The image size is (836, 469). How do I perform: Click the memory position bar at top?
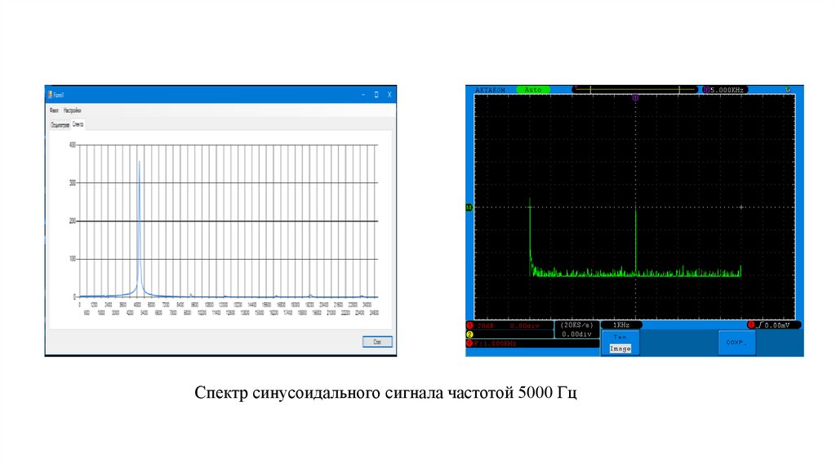(634, 90)
